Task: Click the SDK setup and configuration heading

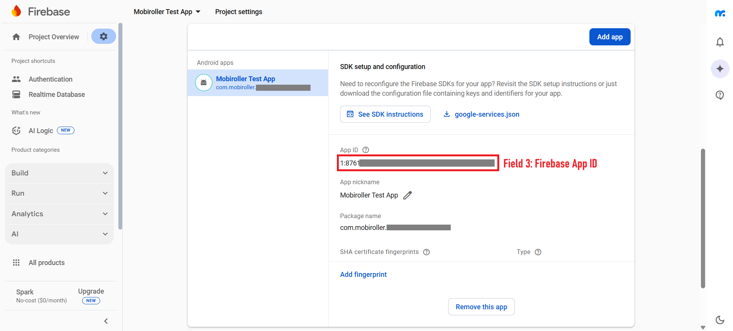Action: tap(382, 67)
